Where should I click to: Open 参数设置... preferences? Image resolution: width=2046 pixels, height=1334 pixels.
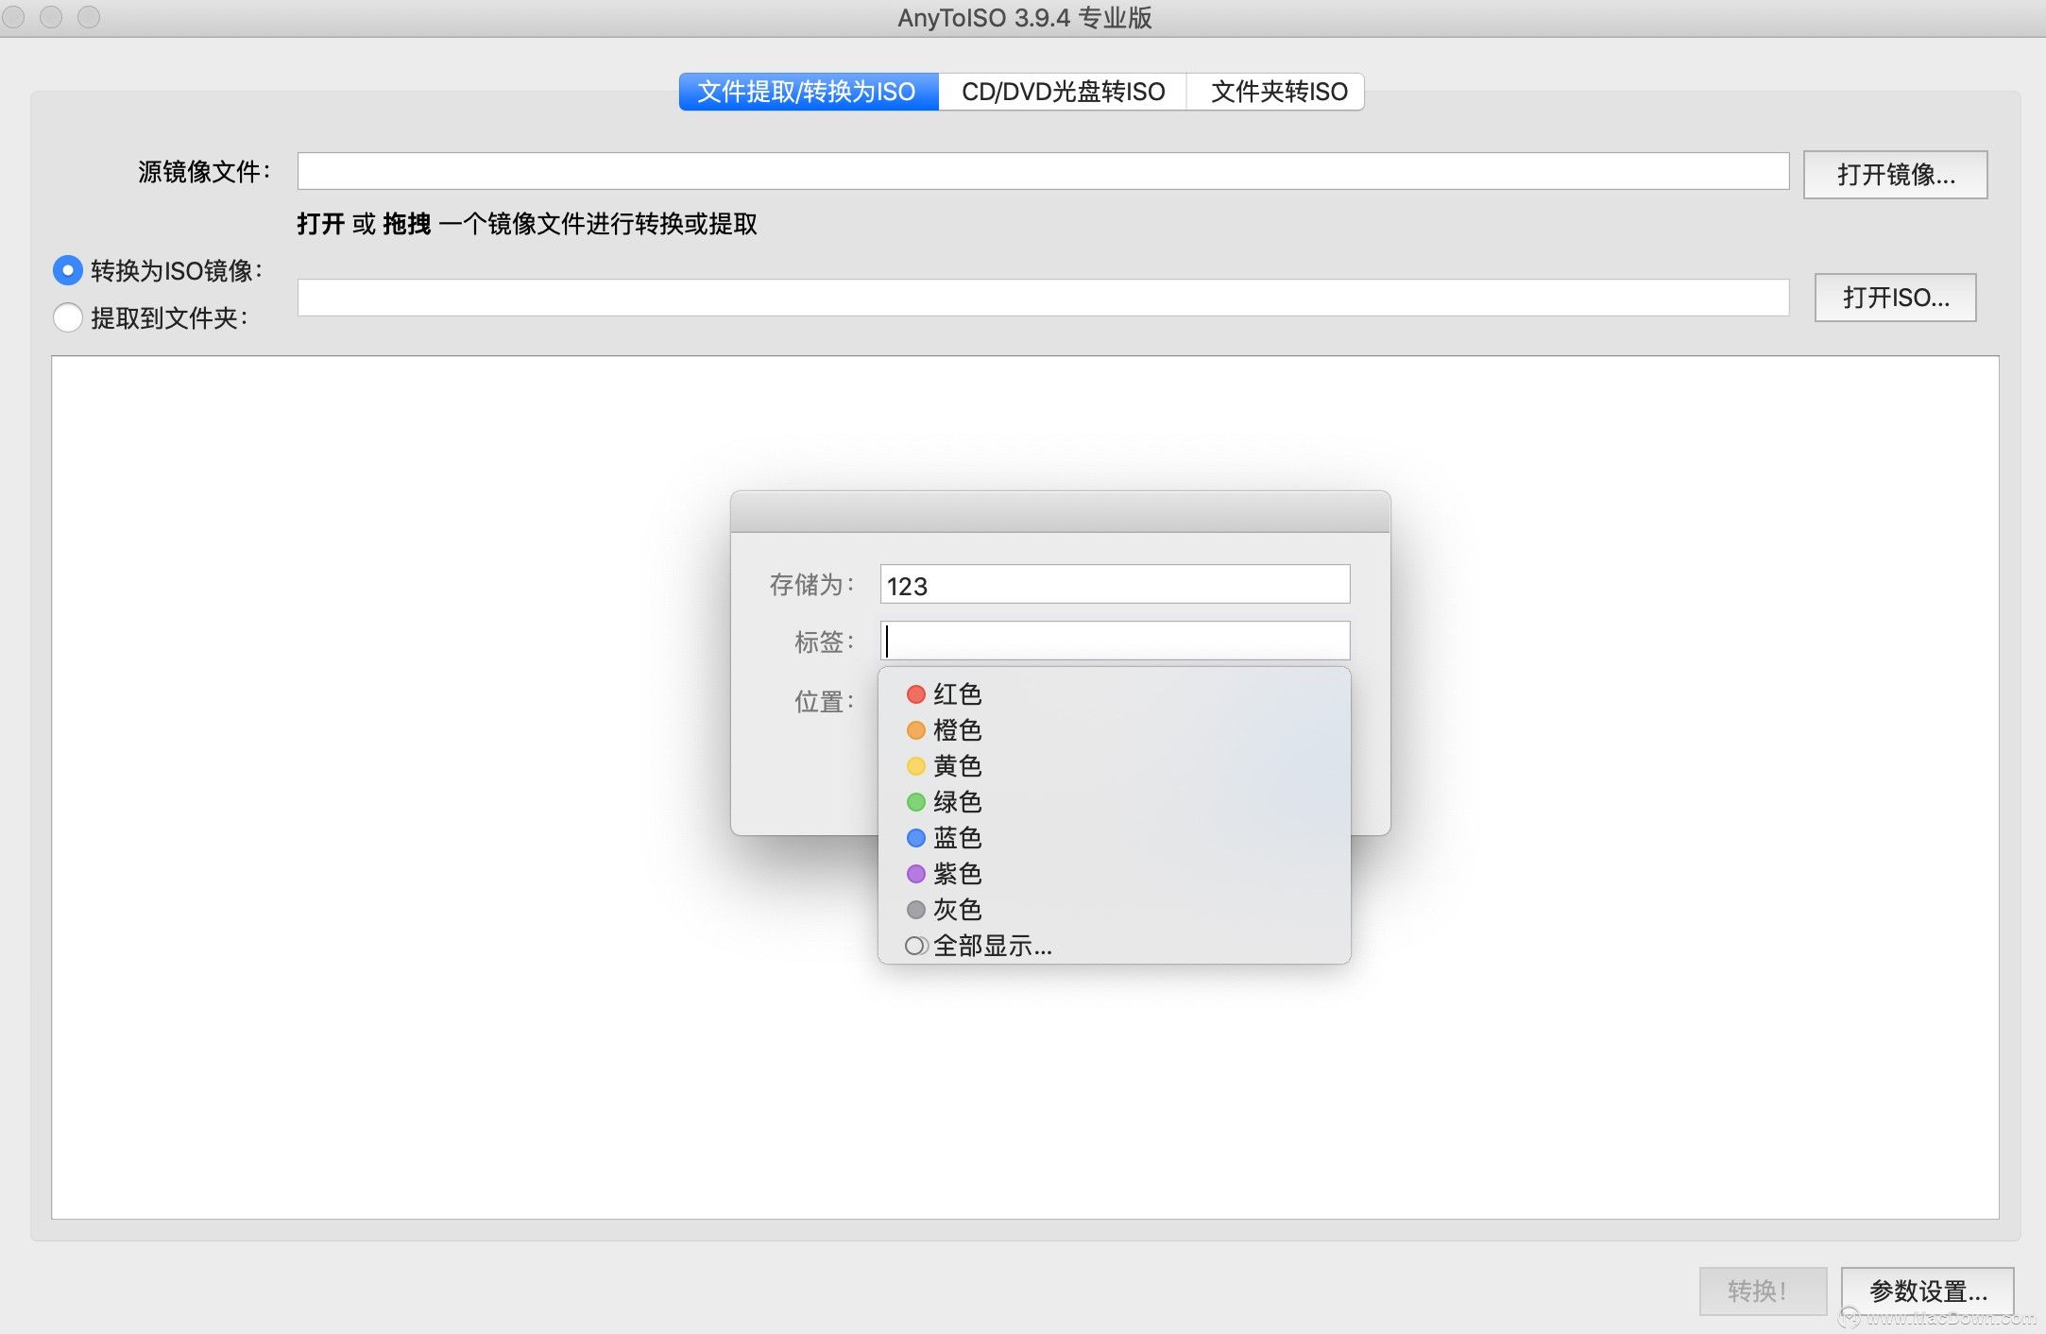click(x=1927, y=1291)
